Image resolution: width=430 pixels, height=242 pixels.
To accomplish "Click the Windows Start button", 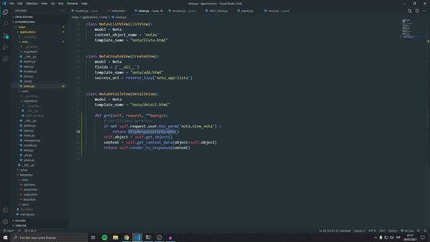I will coord(5,237).
